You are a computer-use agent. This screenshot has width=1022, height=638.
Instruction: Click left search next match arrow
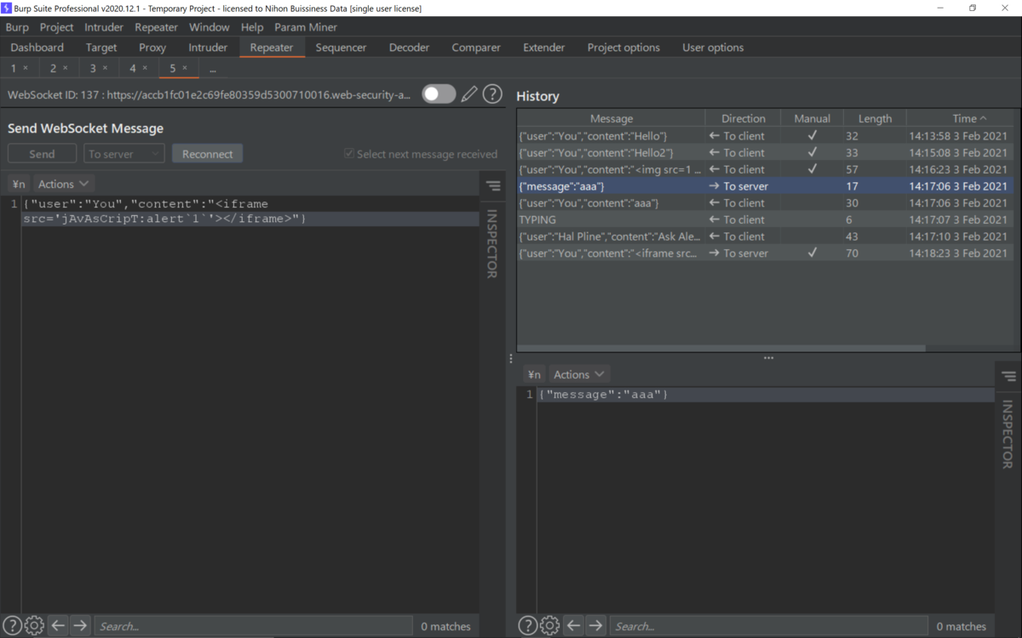point(80,626)
